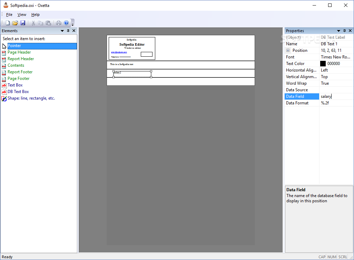Open the Help menu
The height and width of the screenshot is (260, 354).
35,15
